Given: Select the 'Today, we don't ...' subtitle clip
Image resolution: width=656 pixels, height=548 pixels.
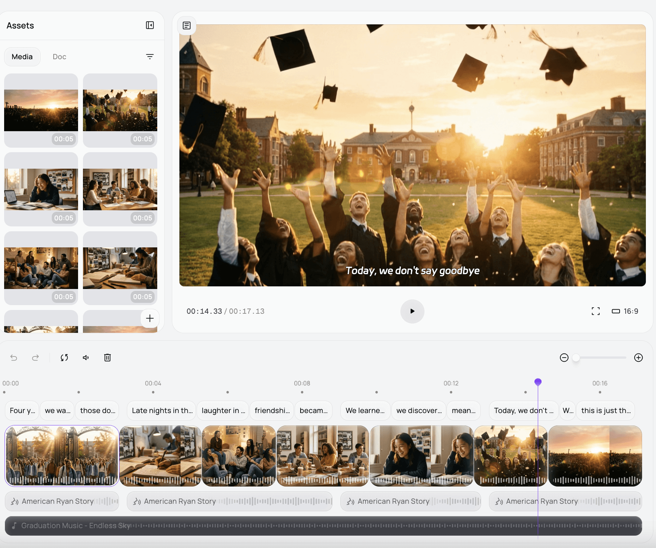Looking at the screenshot, I should pyautogui.click(x=524, y=410).
